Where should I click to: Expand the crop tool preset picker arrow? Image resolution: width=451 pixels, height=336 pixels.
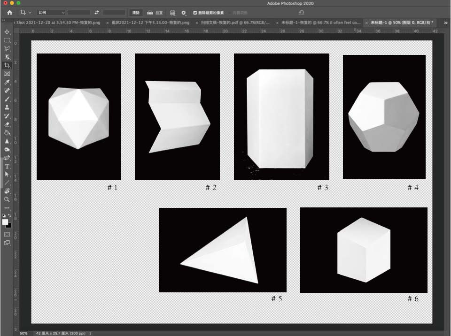30,13
